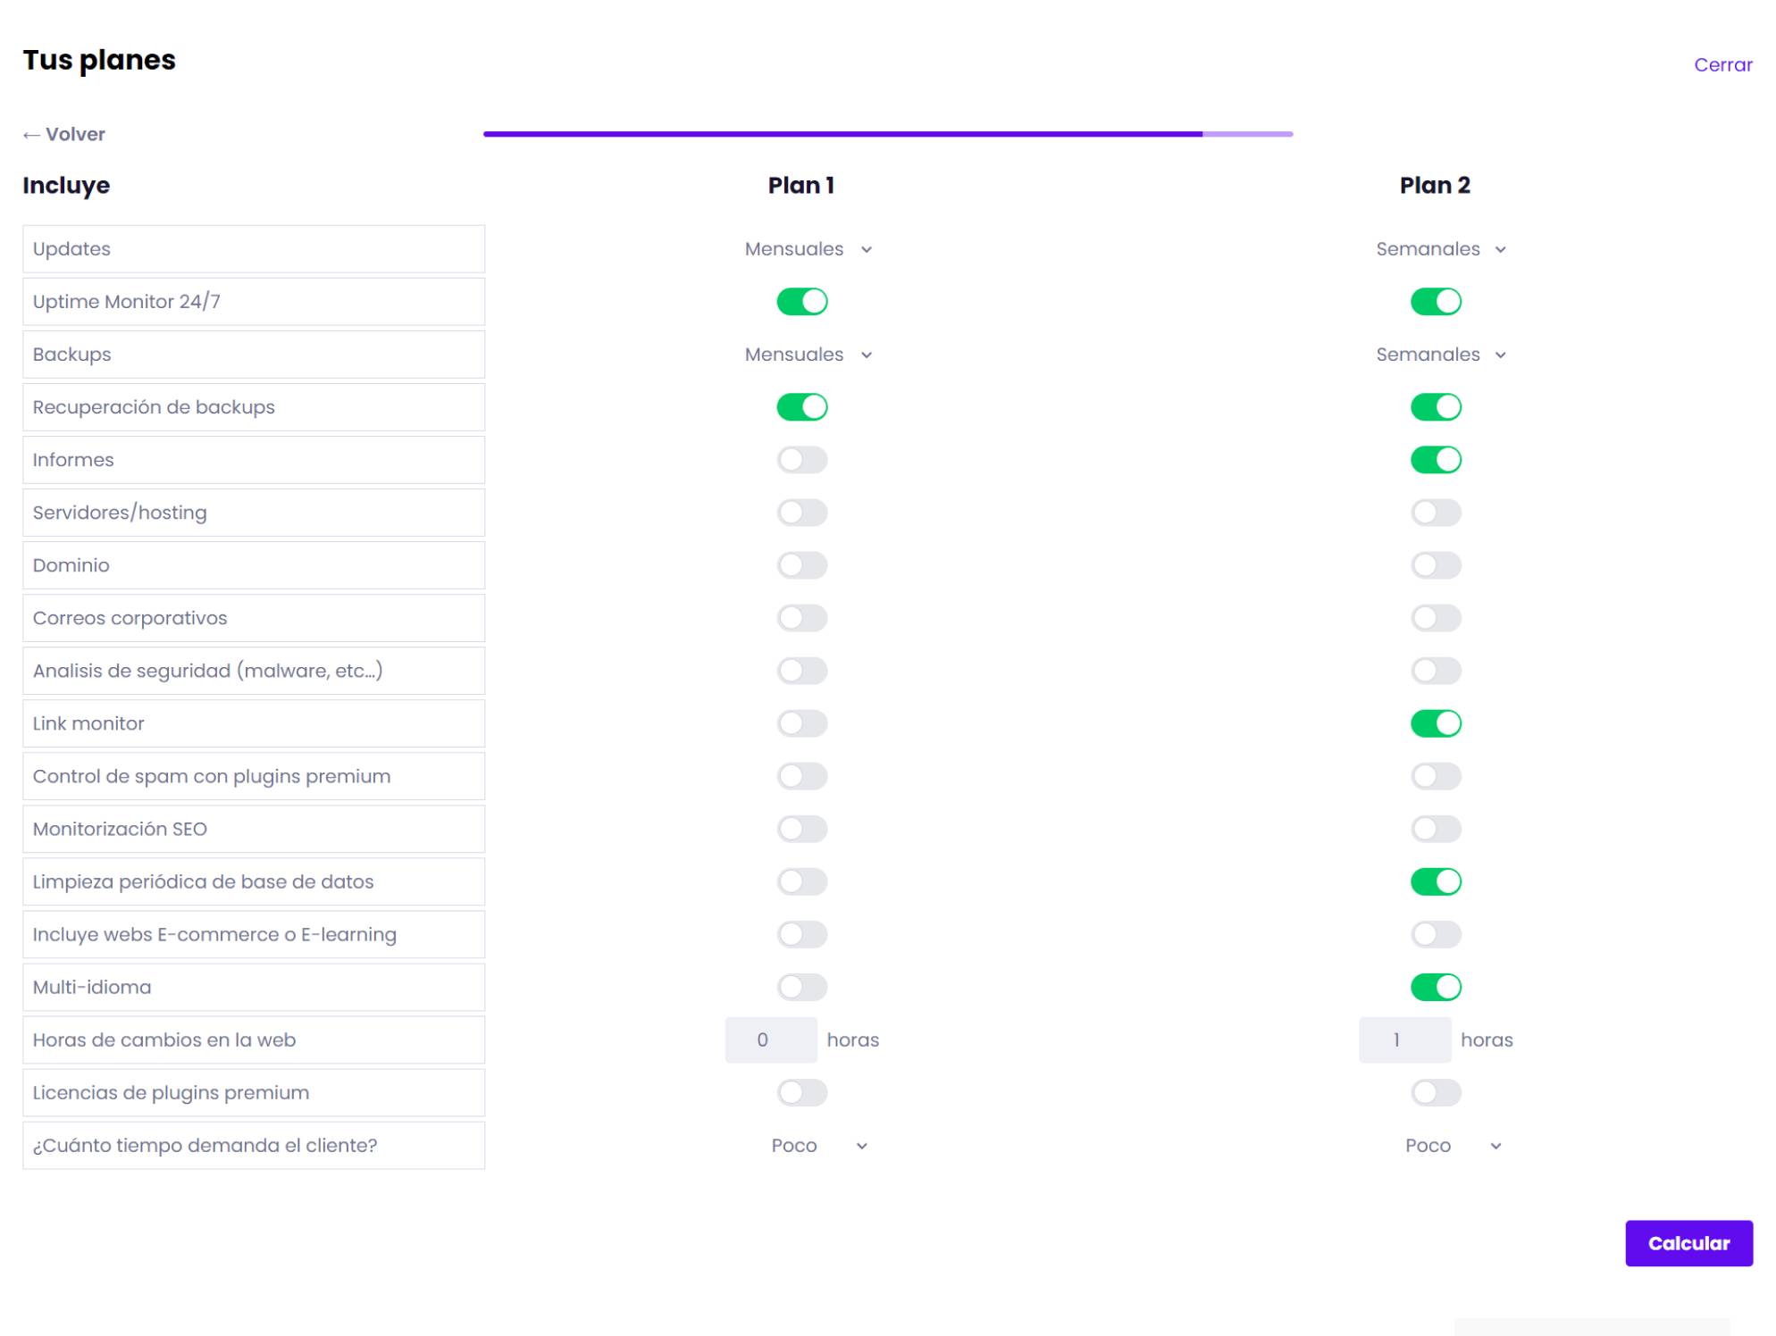Click Volver to go back
This screenshot has height=1336, width=1776.
(x=63, y=133)
